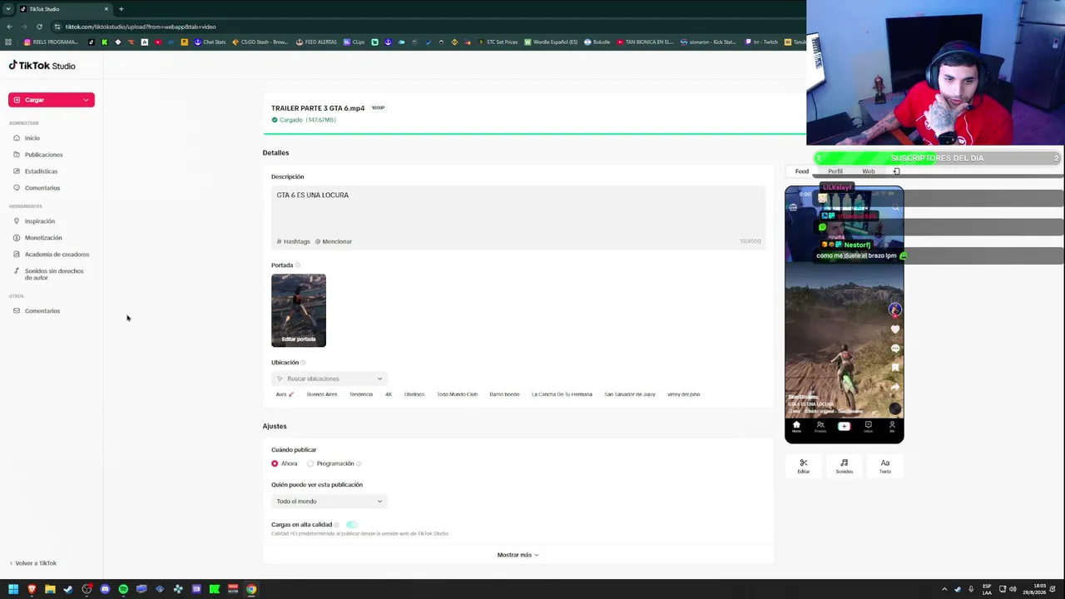Click the heart like icon in preview
The height and width of the screenshot is (599, 1065).
(x=894, y=329)
